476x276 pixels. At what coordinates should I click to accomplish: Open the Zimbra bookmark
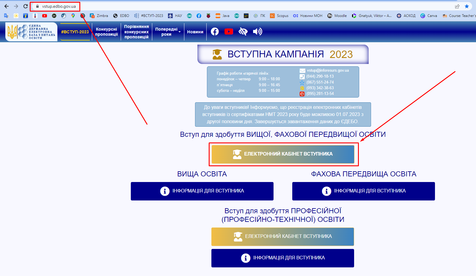(99, 16)
